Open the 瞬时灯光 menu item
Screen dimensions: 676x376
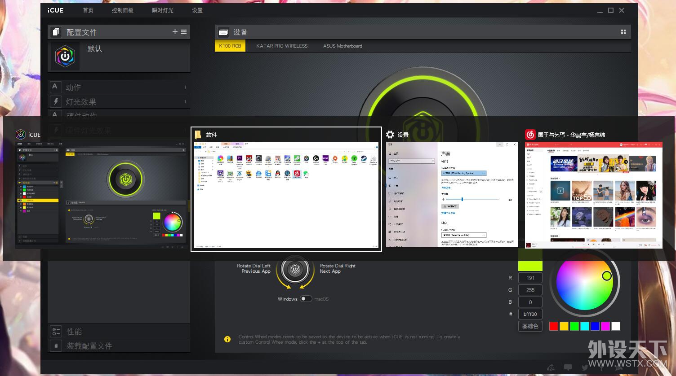pos(162,10)
